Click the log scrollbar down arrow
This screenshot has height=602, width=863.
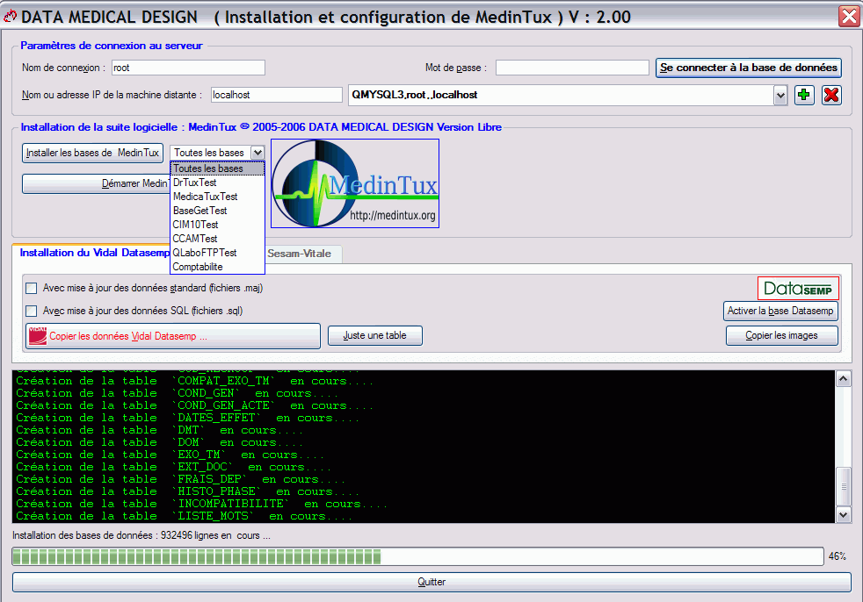843,514
